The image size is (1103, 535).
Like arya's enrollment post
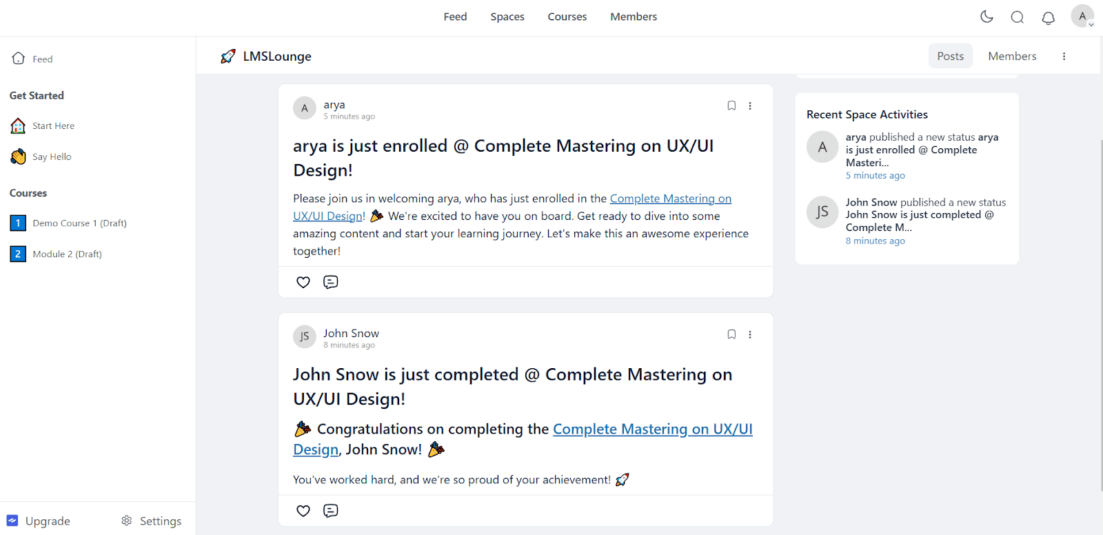[303, 282]
